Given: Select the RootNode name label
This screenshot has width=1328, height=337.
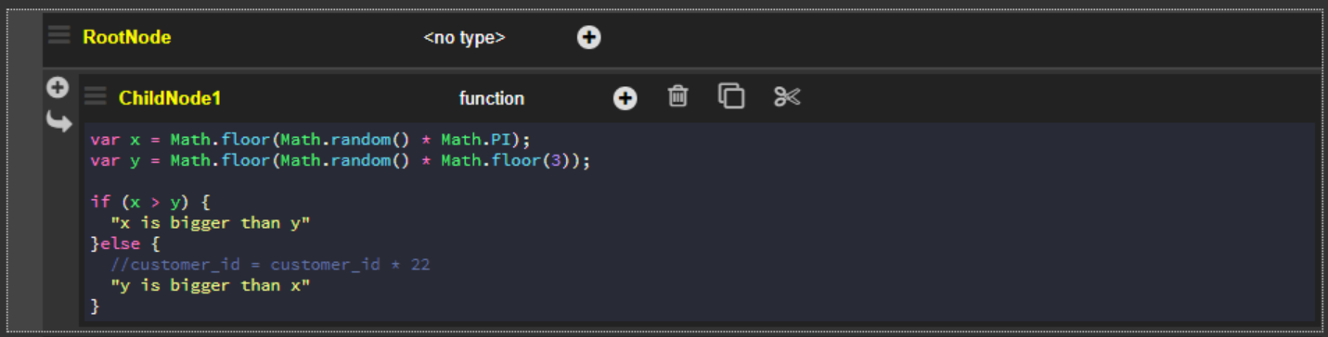Looking at the screenshot, I should (x=127, y=37).
